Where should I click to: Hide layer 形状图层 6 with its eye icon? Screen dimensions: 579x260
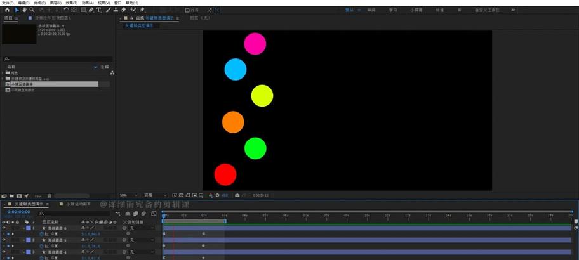[x=4, y=228]
